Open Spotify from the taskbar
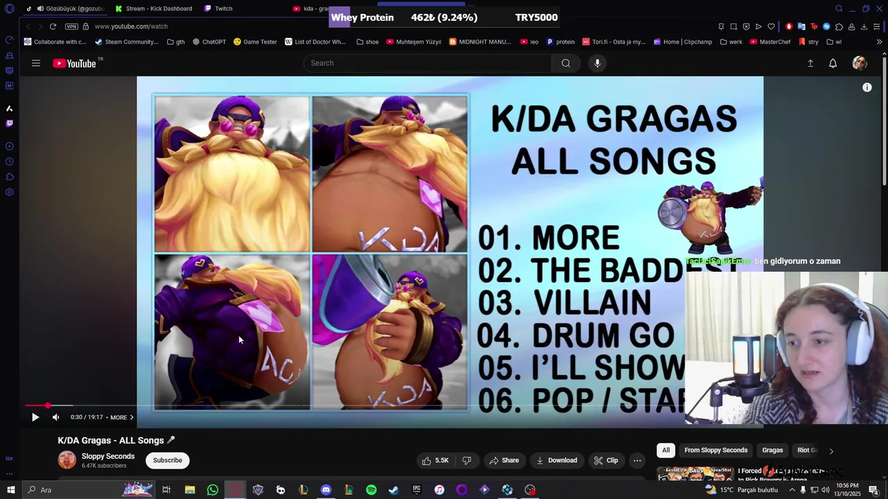 coord(371,490)
